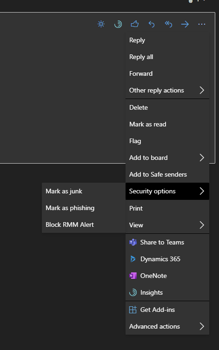Select Block RMM Alert option

coord(84,225)
